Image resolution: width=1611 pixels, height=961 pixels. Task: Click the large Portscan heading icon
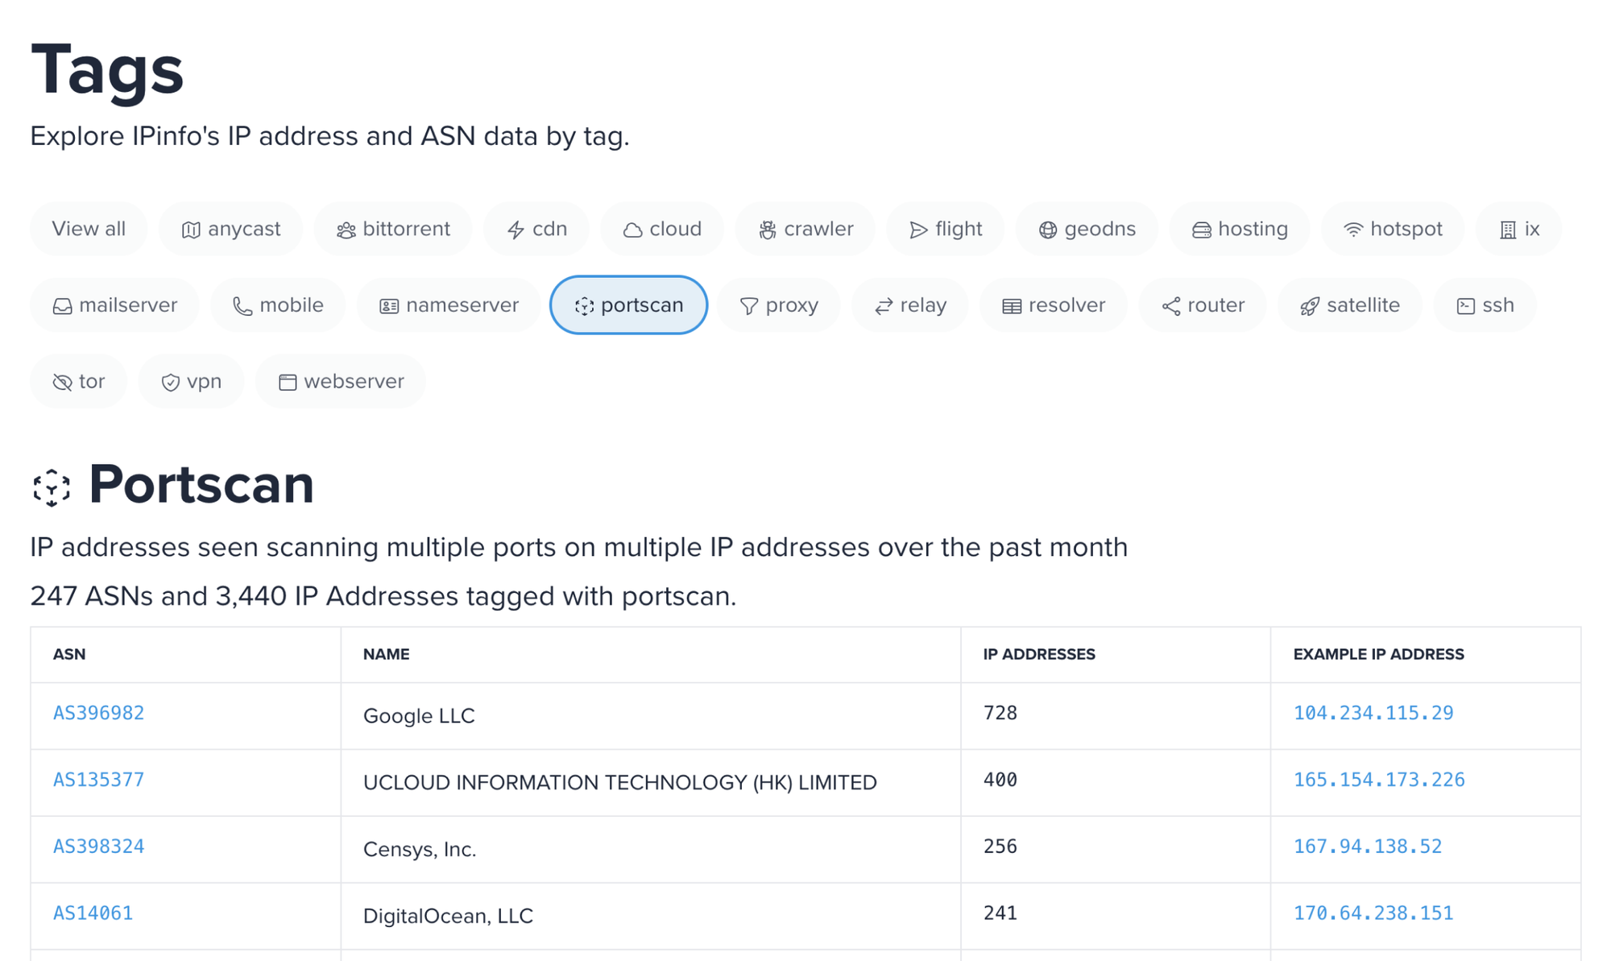tap(52, 487)
